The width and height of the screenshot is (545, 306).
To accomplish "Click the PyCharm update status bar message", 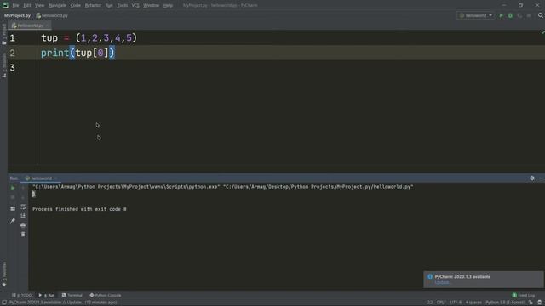I will tap(63, 303).
